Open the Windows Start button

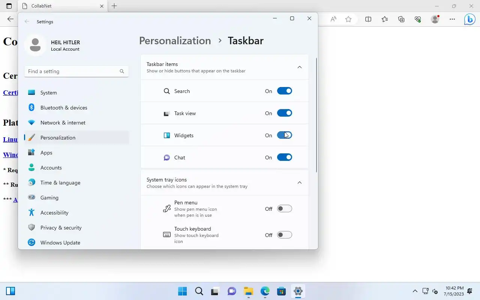[x=183, y=291]
